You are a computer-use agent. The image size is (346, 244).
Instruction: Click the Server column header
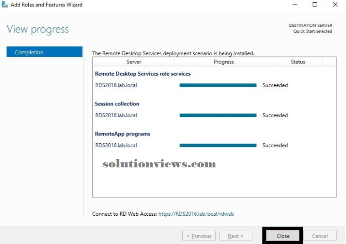134,62
